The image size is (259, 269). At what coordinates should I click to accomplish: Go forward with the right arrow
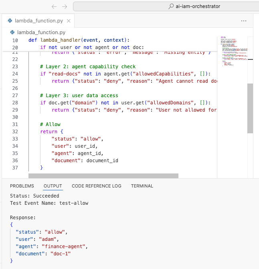click(65, 7)
